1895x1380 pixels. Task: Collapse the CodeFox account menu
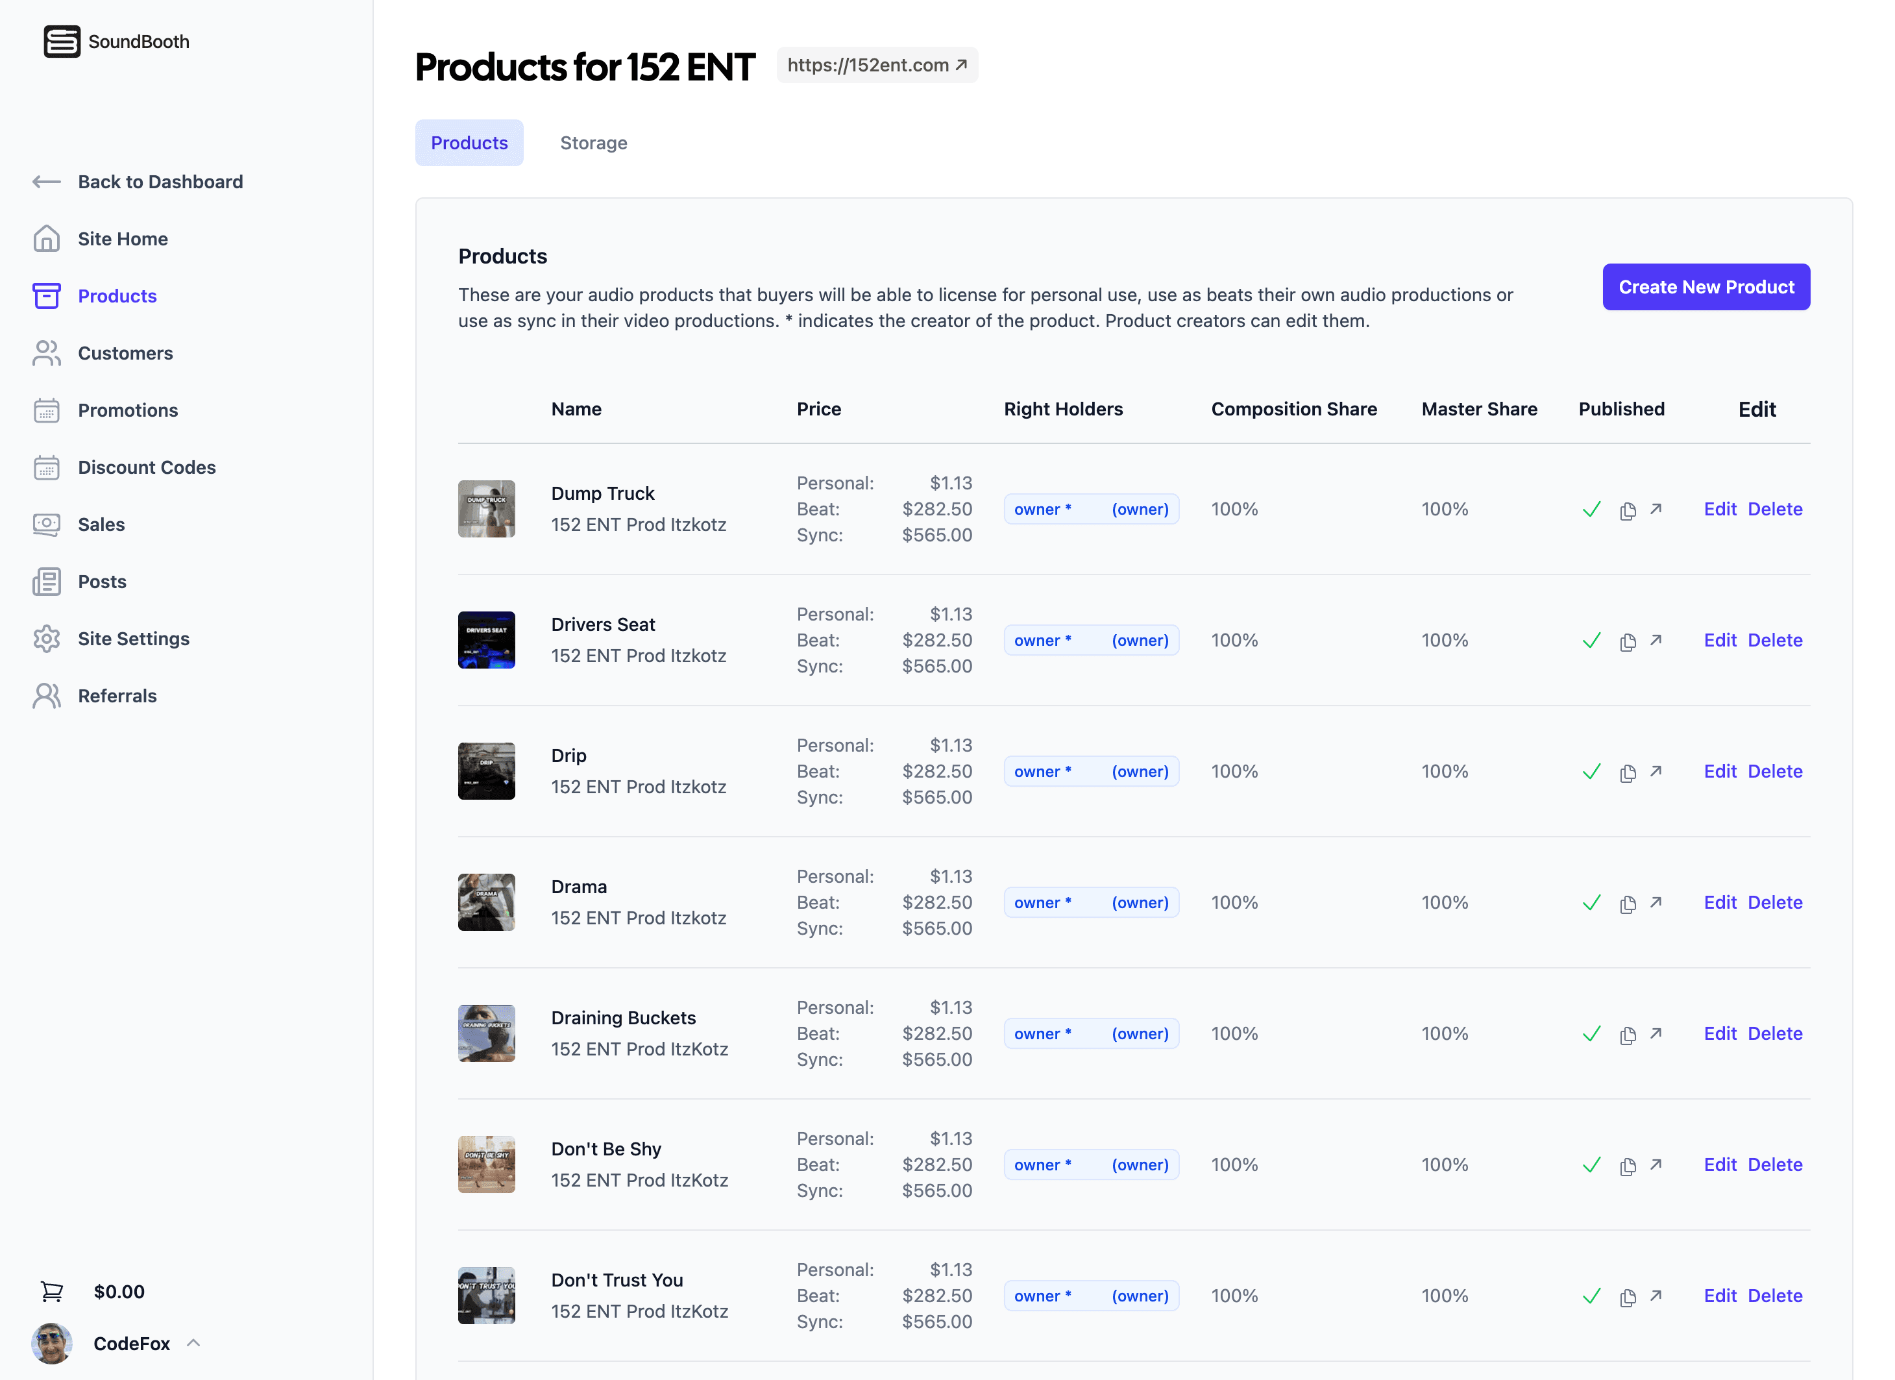click(x=194, y=1343)
